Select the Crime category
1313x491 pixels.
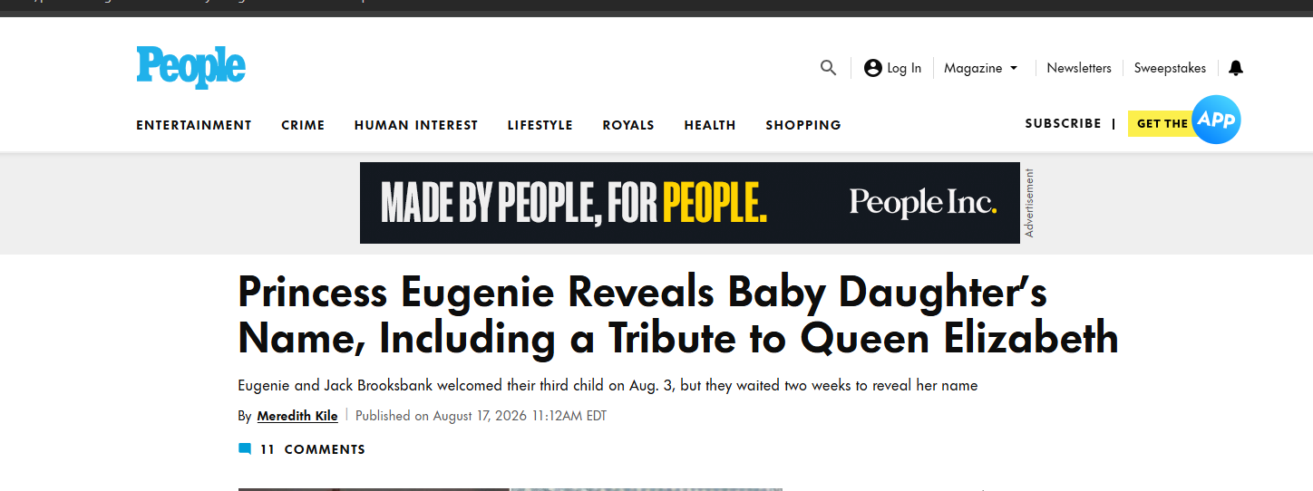[x=303, y=125]
